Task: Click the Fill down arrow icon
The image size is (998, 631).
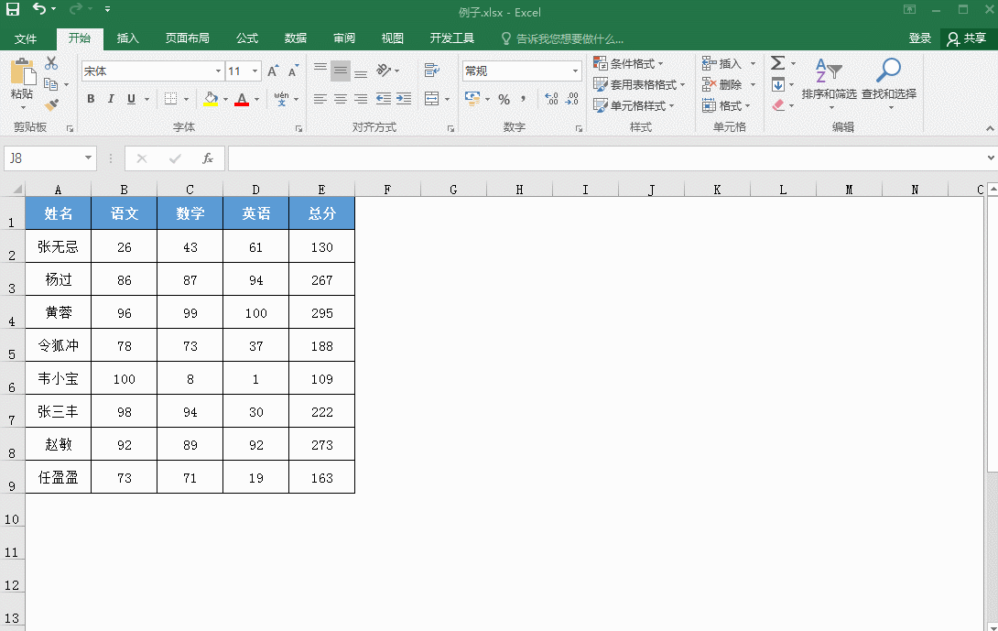Action: coord(777,84)
